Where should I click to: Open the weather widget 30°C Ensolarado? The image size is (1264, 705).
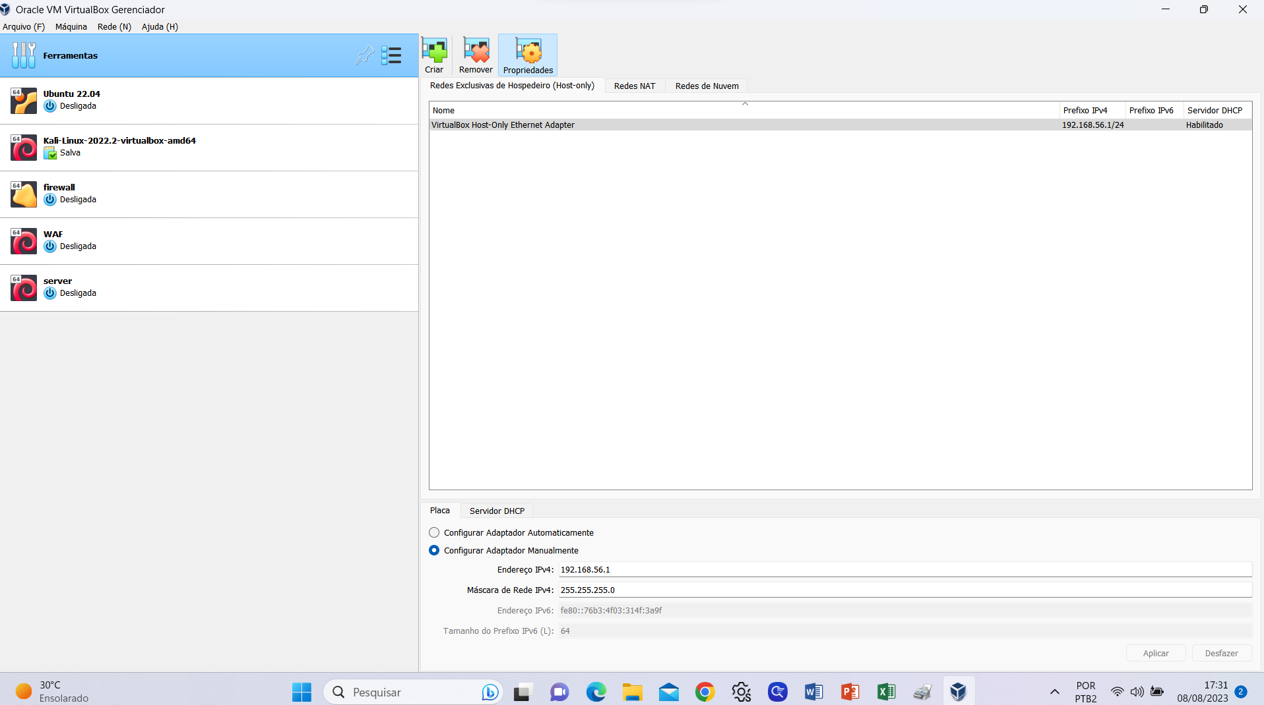click(x=53, y=692)
